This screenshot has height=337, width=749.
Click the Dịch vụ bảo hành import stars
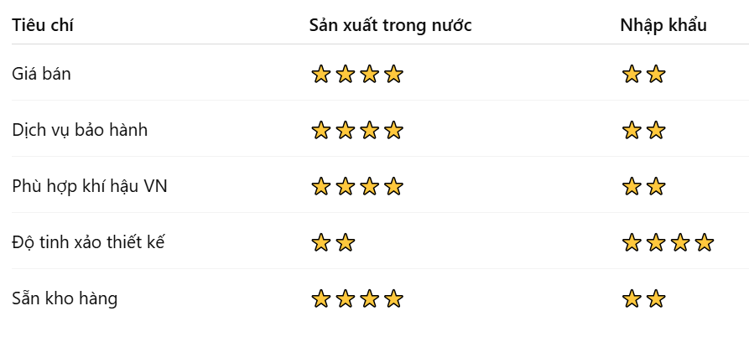(643, 131)
